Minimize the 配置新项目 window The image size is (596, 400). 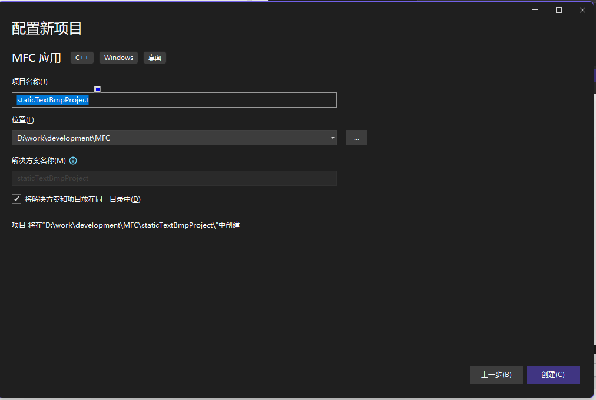[535, 10]
